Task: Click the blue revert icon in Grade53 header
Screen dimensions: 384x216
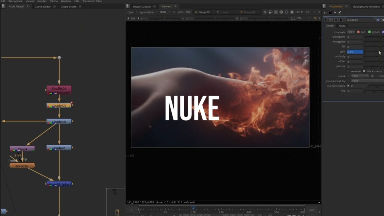Action: coord(378,20)
